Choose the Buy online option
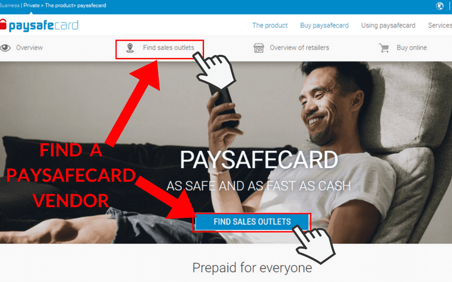The width and height of the screenshot is (452, 282). [x=412, y=48]
